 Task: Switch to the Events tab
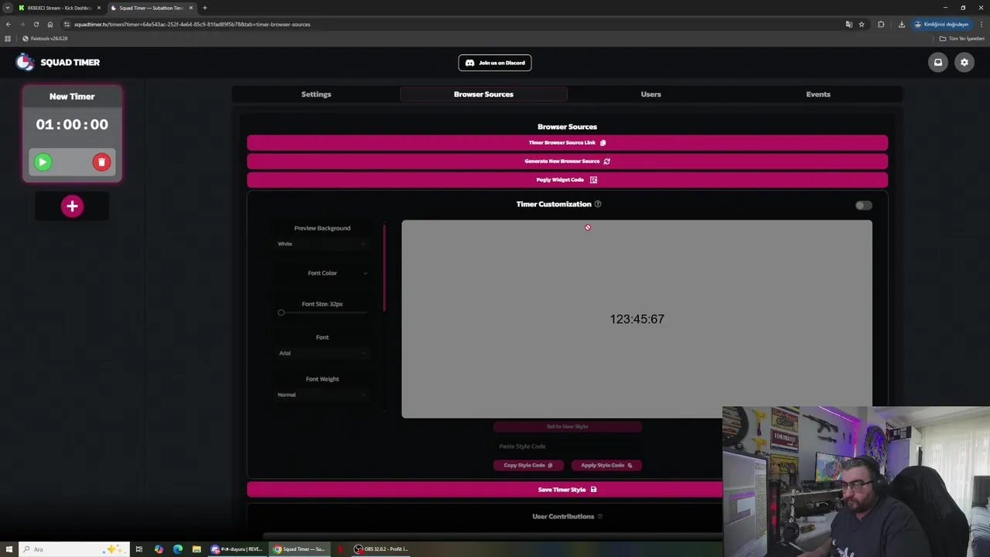[x=818, y=94]
